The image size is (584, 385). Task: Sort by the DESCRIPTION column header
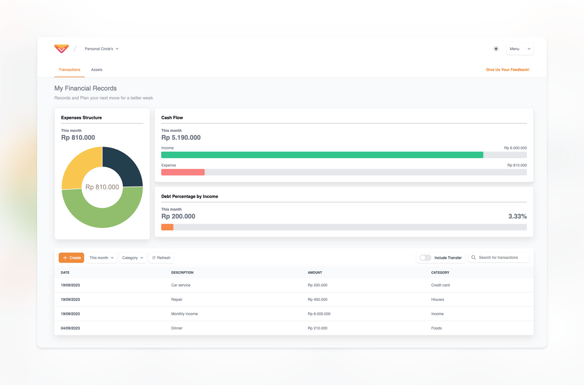click(182, 272)
